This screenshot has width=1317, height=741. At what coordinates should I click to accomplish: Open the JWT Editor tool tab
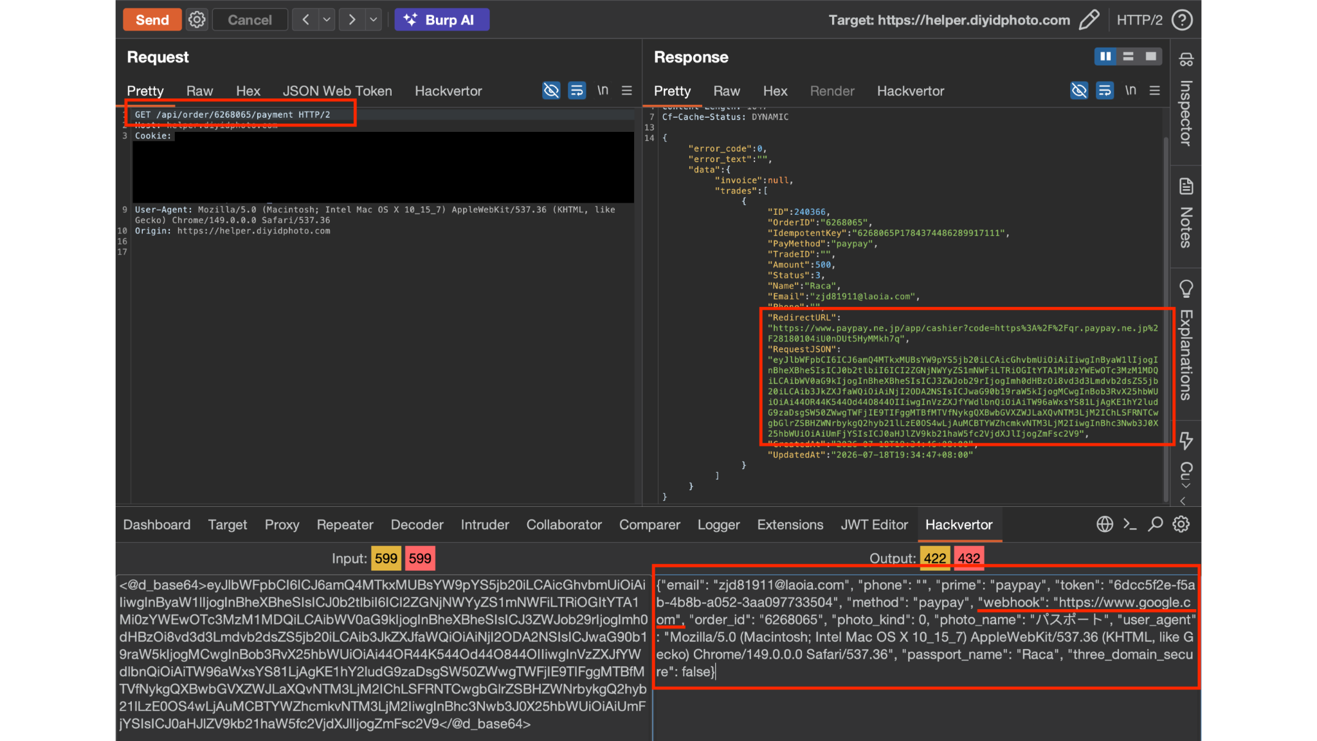[875, 525]
